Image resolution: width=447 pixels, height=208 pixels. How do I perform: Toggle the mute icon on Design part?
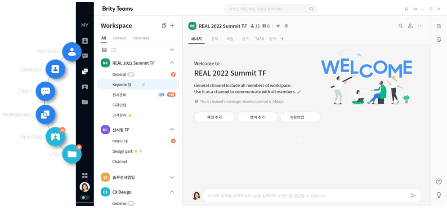click(x=141, y=151)
